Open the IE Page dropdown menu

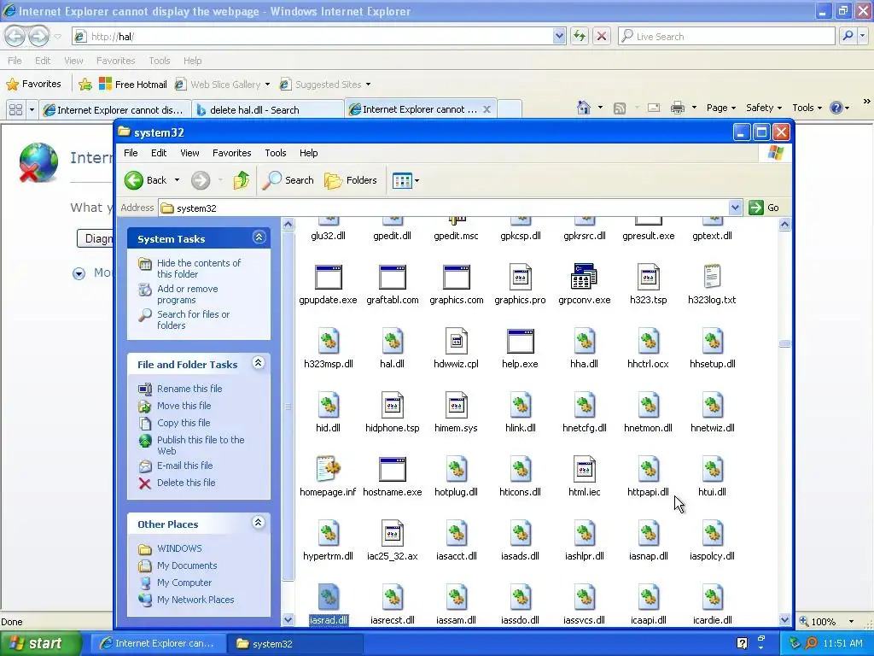coord(721,108)
